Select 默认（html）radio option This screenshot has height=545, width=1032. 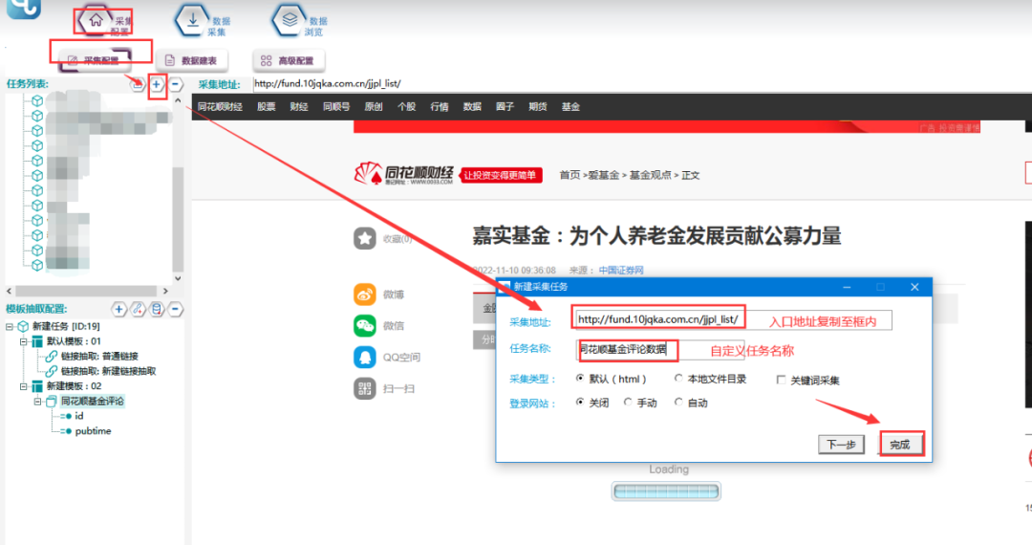tap(580, 379)
